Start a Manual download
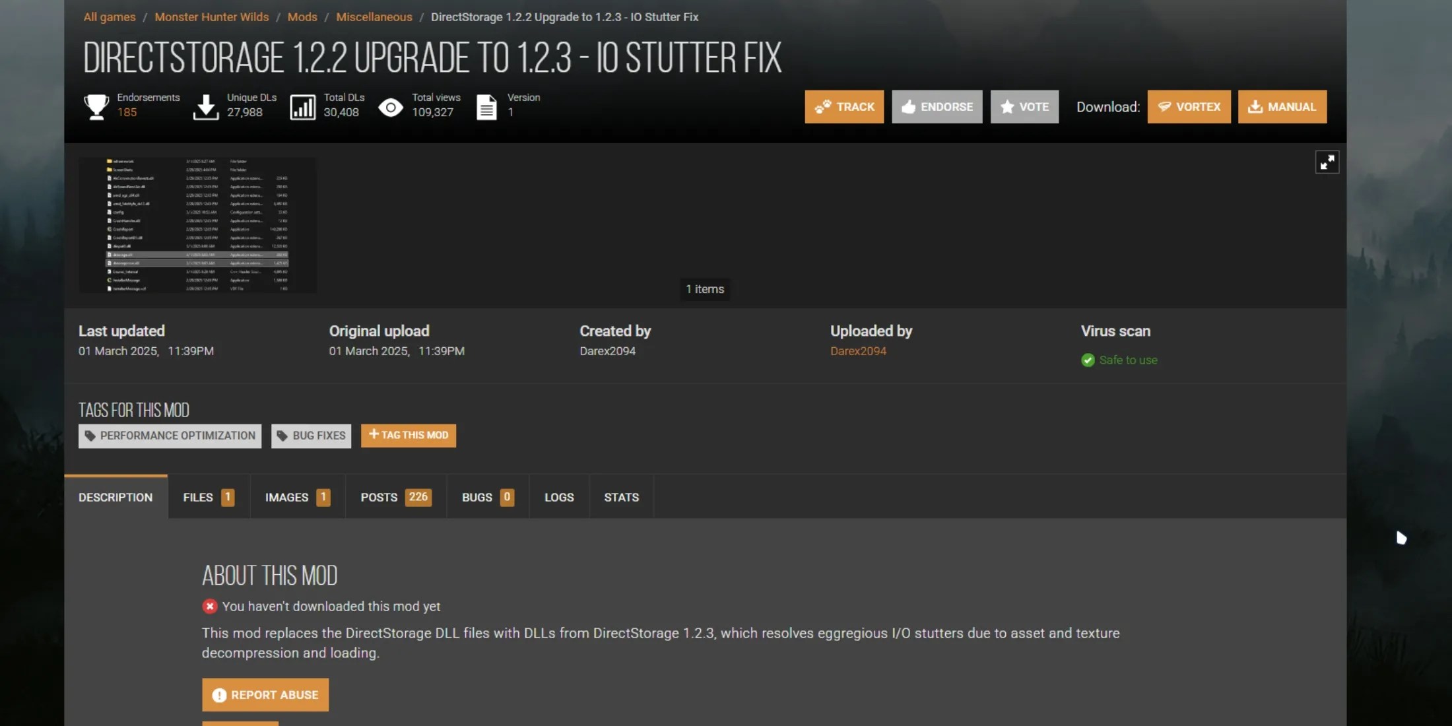The height and width of the screenshot is (726, 1452). (x=1282, y=107)
